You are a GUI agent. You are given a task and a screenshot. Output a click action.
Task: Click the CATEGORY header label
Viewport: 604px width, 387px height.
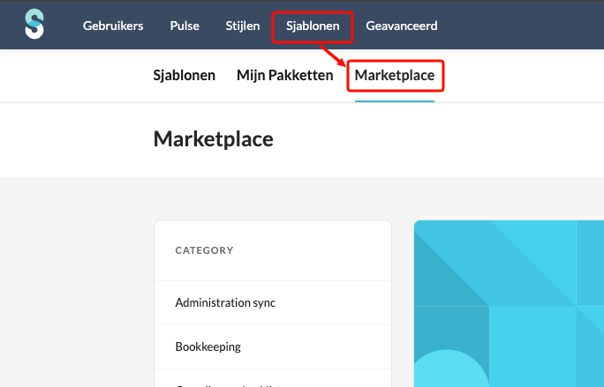204,250
